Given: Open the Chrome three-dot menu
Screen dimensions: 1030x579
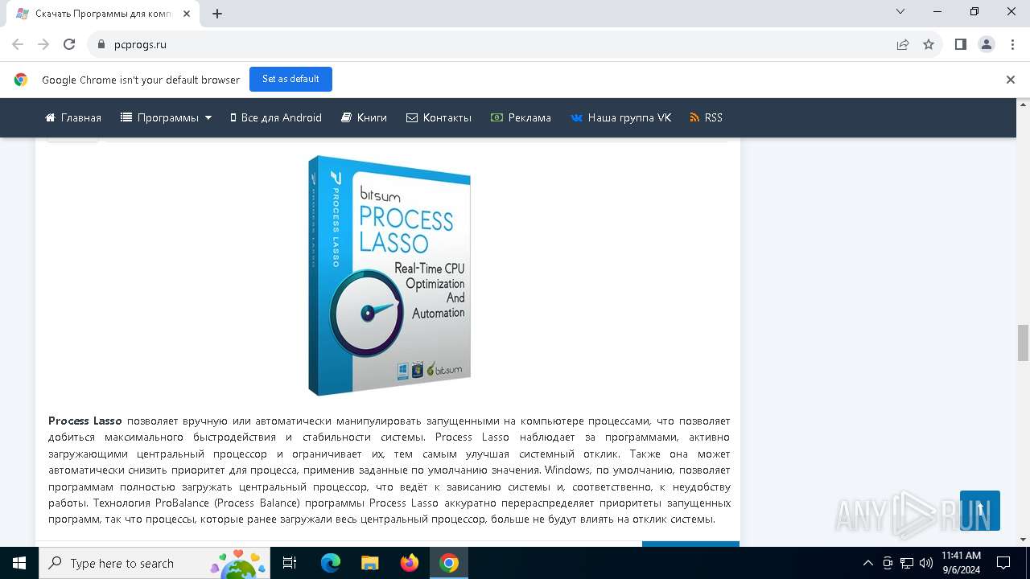Looking at the screenshot, I should (1012, 44).
